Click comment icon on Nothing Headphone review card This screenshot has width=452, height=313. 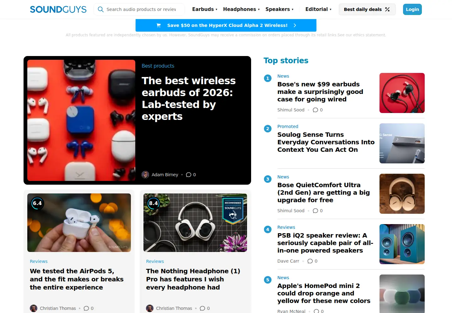click(202, 308)
